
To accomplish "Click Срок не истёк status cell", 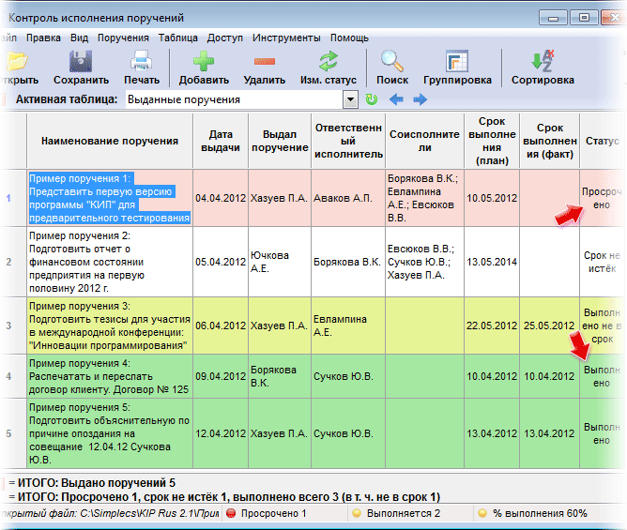I will pos(603,262).
